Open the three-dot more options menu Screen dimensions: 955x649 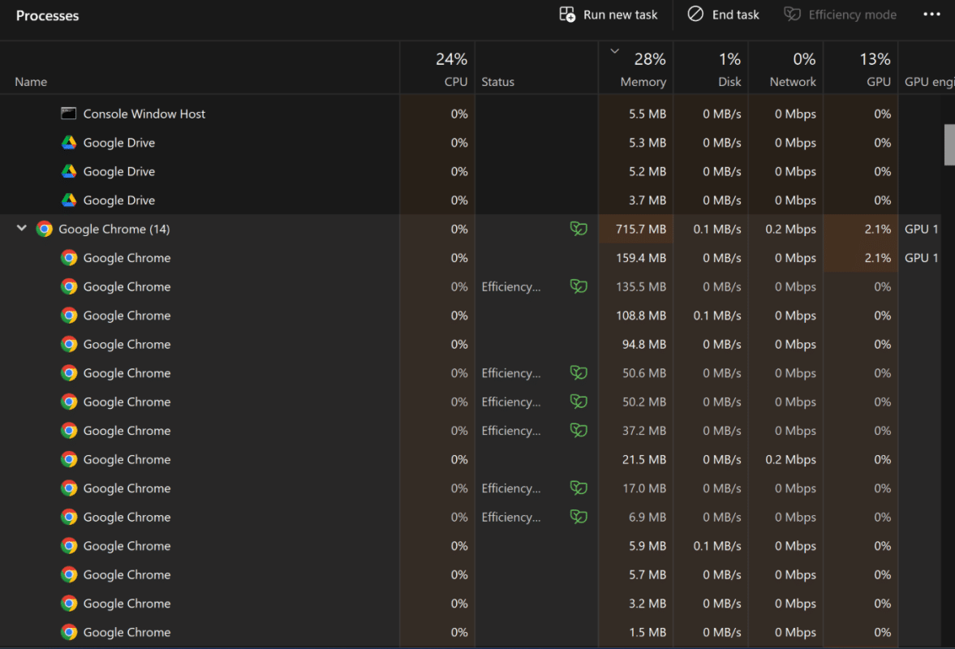click(931, 15)
